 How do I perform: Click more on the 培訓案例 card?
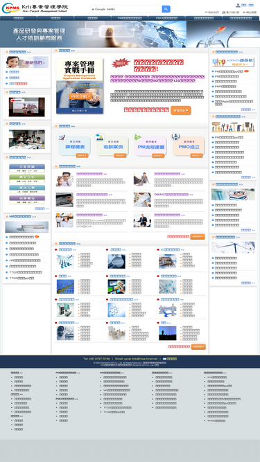point(120,155)
